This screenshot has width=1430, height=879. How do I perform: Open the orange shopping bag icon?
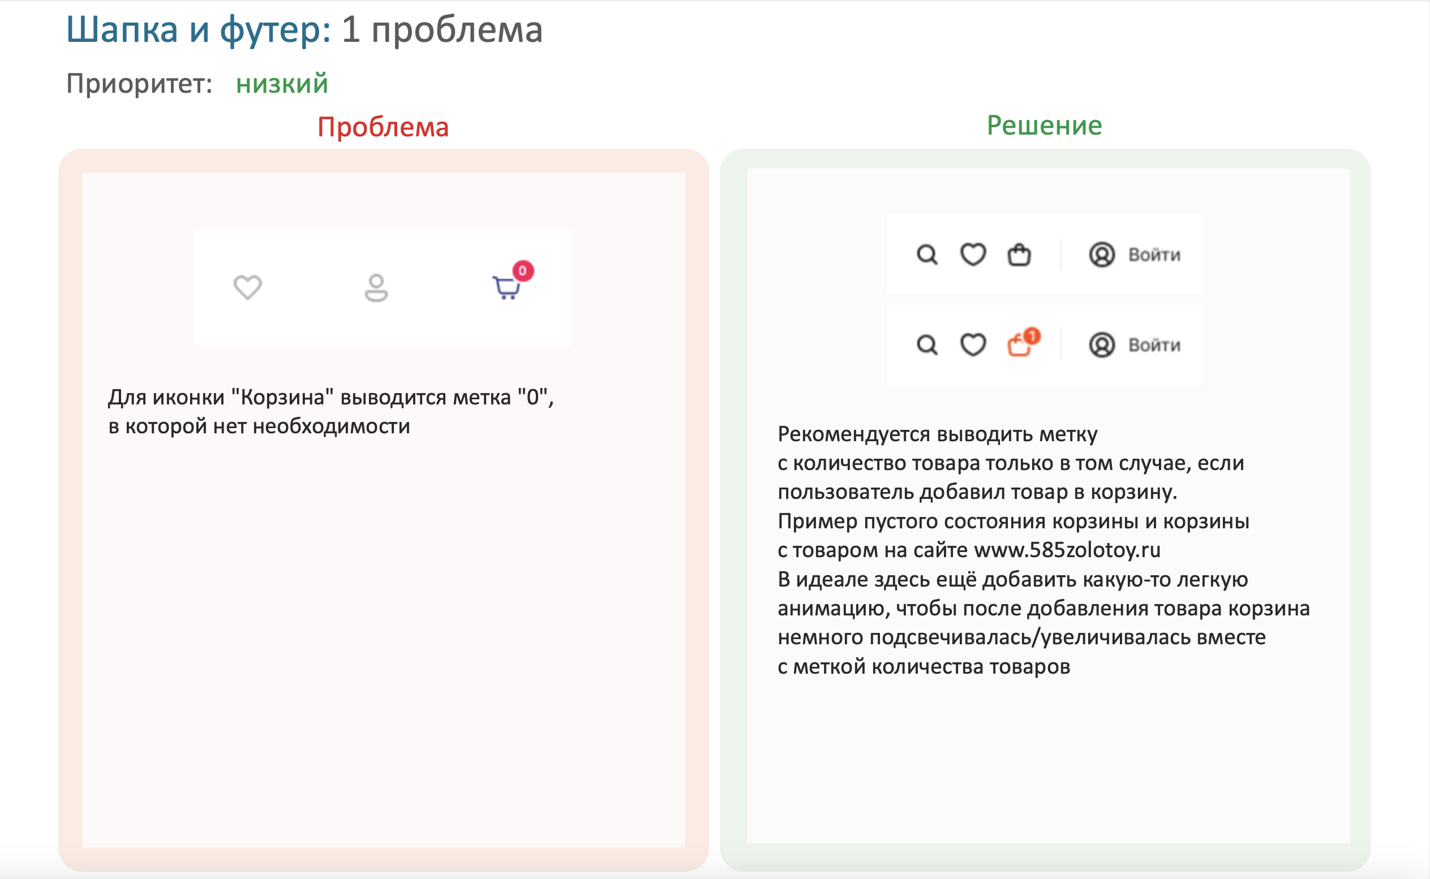coord(1018,346)
